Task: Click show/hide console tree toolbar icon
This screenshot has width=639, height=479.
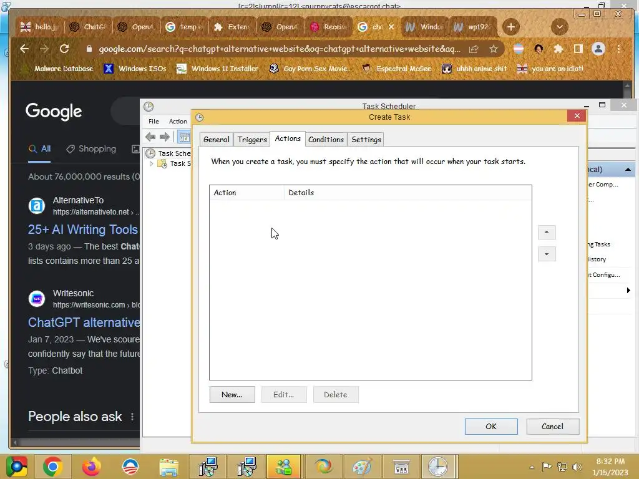Action: pos(184,137)
